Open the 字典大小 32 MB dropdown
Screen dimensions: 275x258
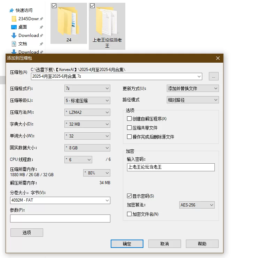coord(87,124)
